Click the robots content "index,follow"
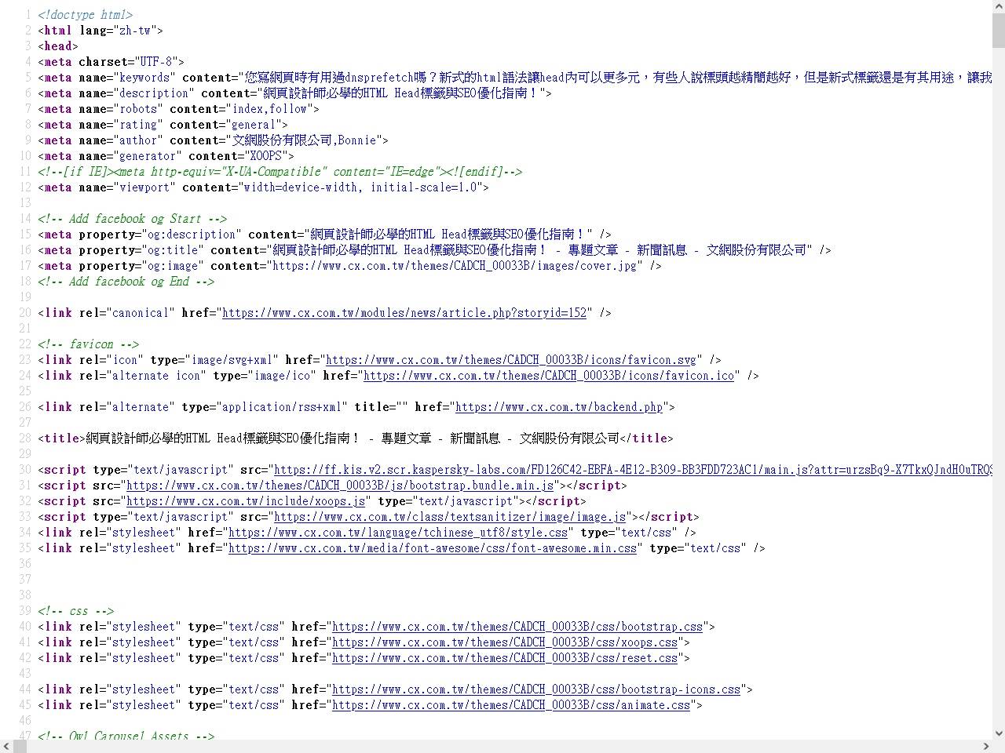This screenshot has width=1005, height=753. point(269,109)
